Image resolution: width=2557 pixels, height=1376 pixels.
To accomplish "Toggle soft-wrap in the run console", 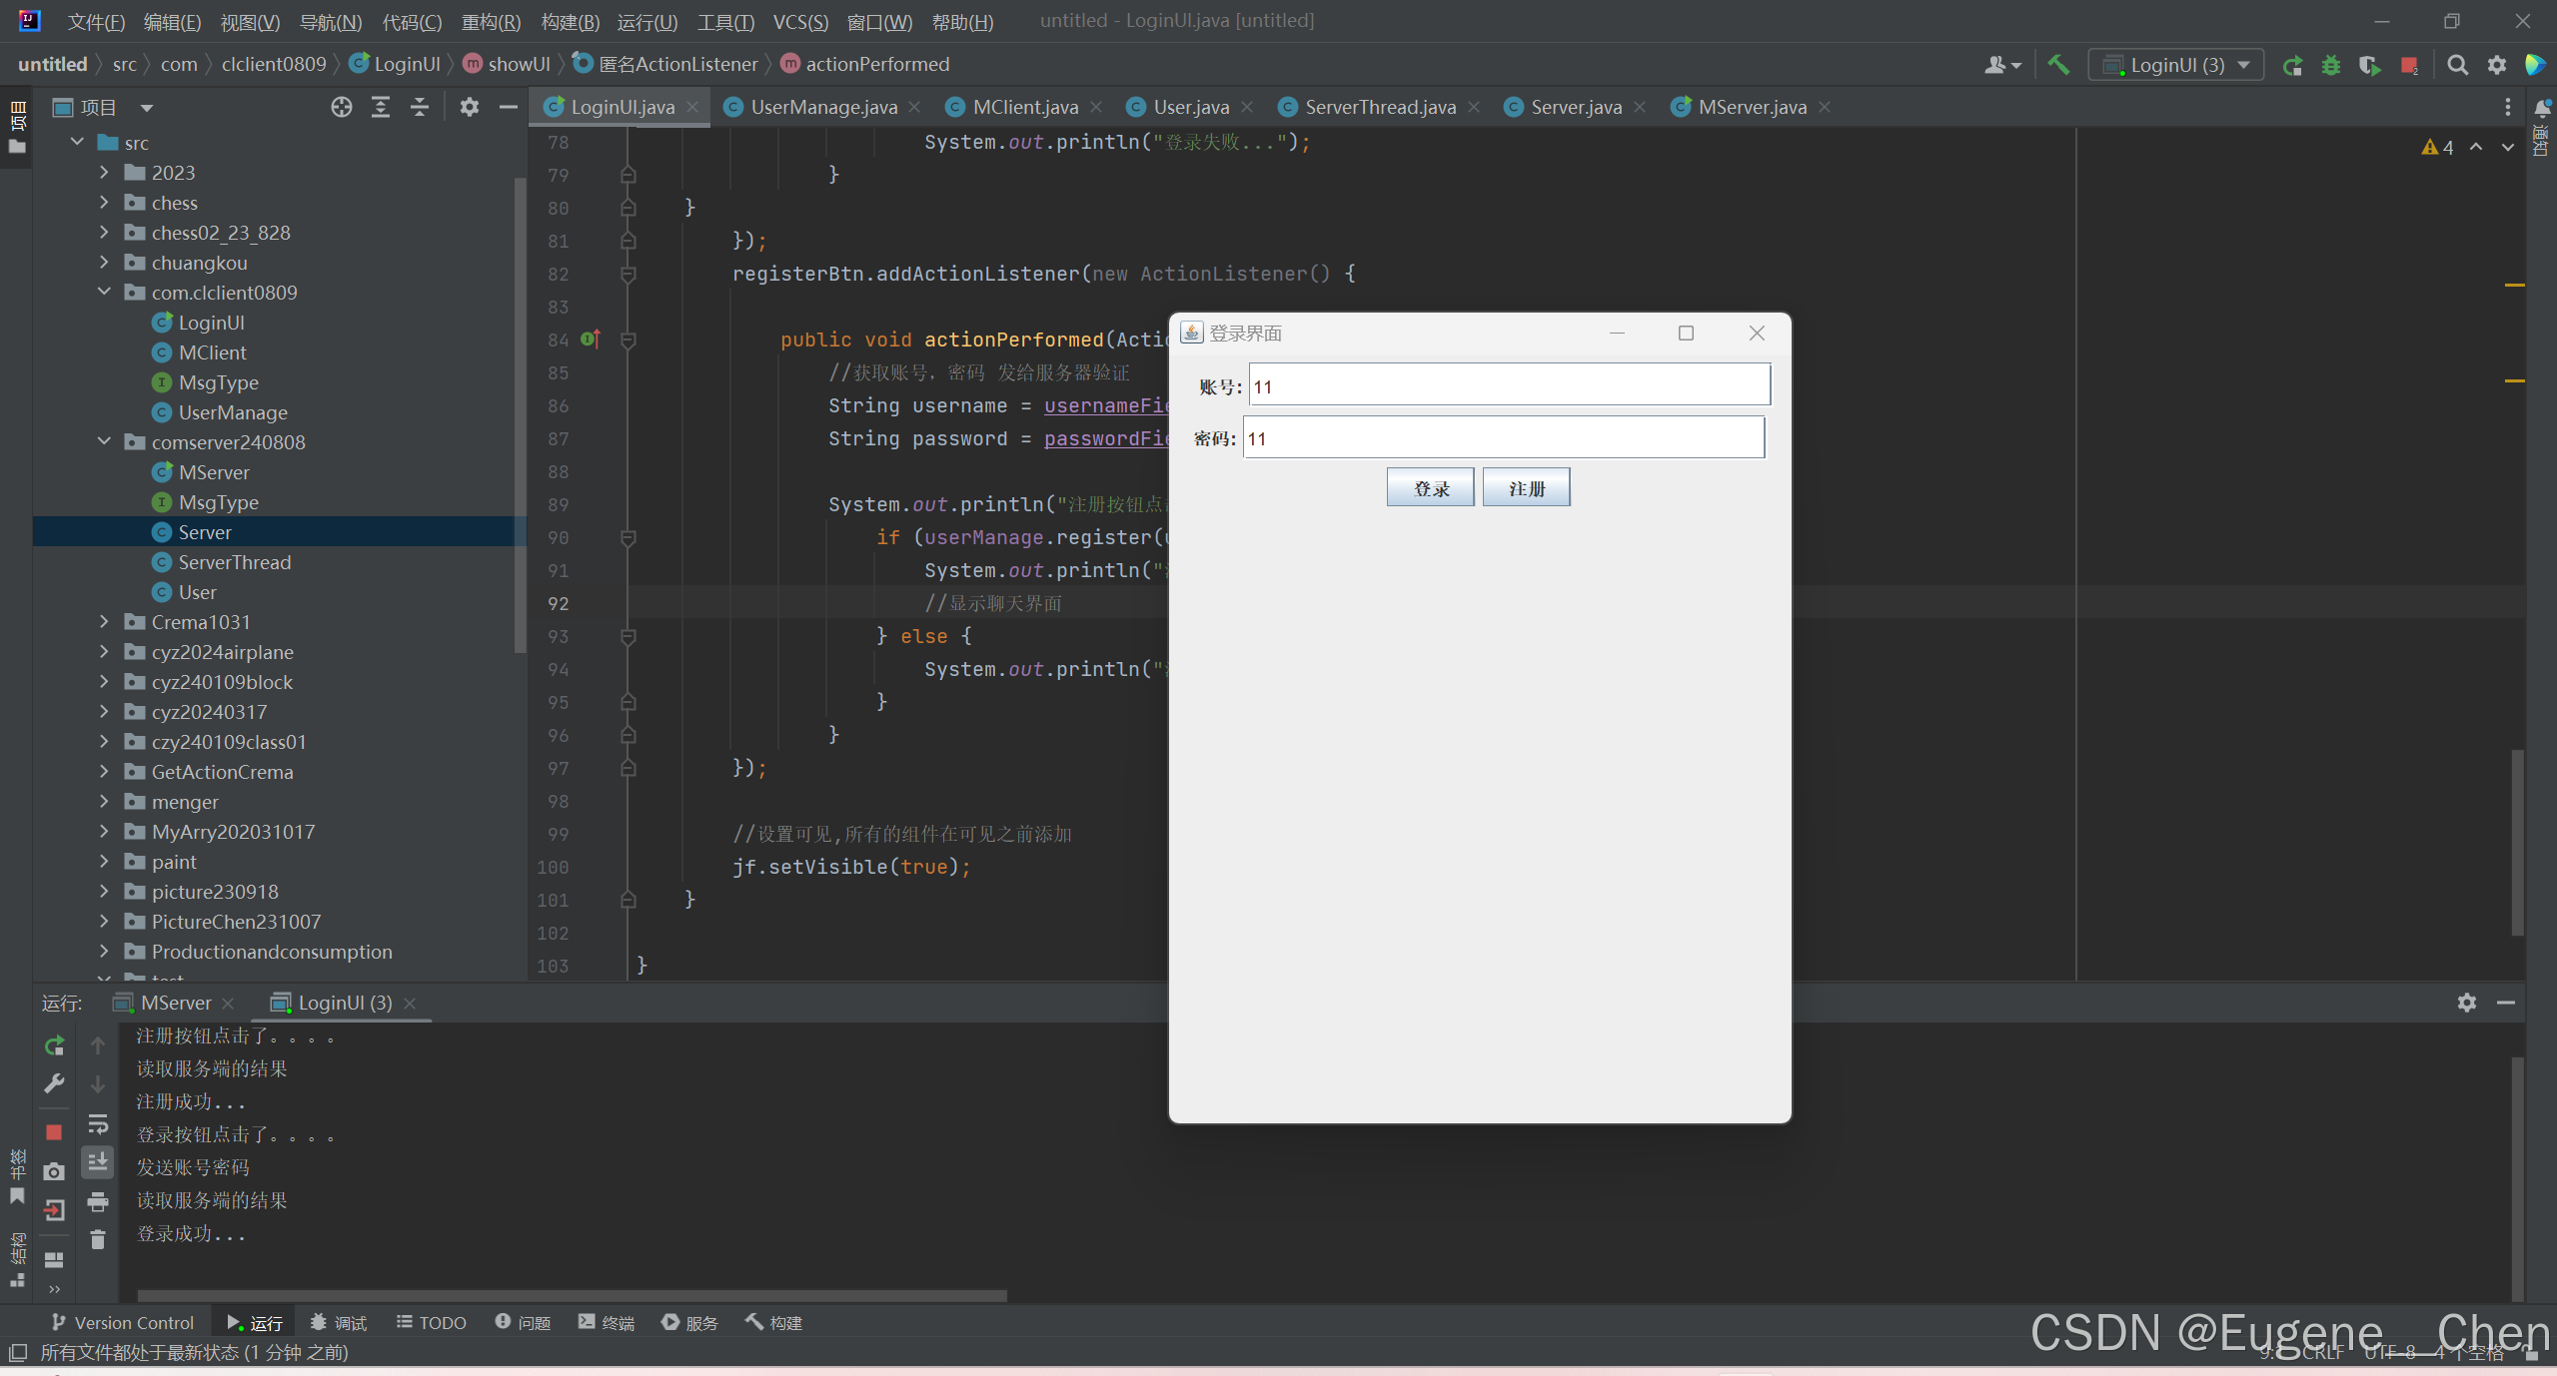I will pos(97,1123).
